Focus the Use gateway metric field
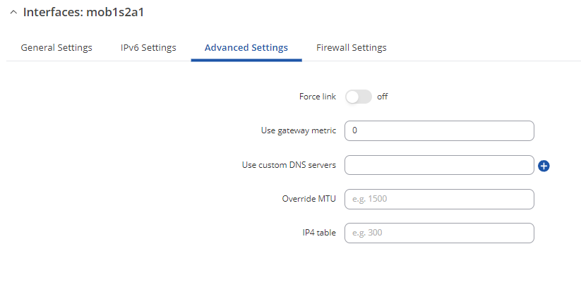 tap(439, 130)
